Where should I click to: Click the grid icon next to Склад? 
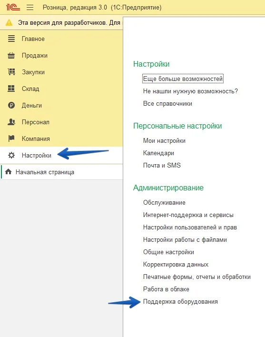11,89
